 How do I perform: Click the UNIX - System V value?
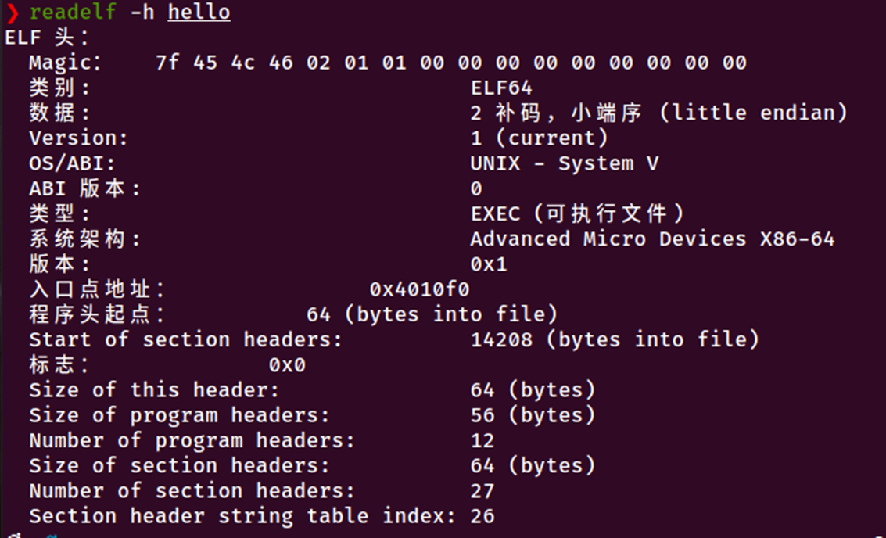click(565, 164)
